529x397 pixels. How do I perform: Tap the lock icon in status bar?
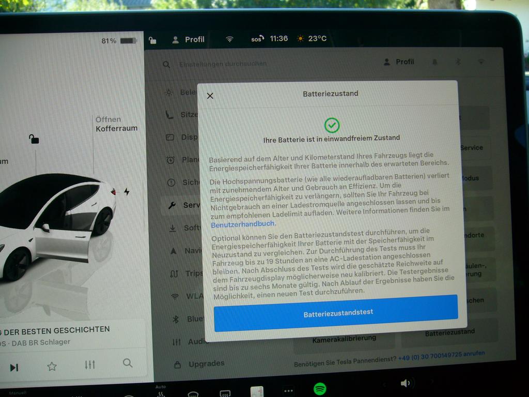point(152,40)
